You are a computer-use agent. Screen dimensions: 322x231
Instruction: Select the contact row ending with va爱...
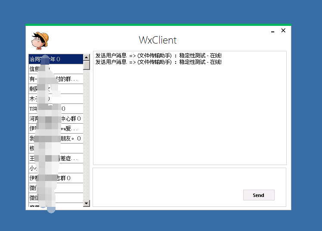pos(56,128)
